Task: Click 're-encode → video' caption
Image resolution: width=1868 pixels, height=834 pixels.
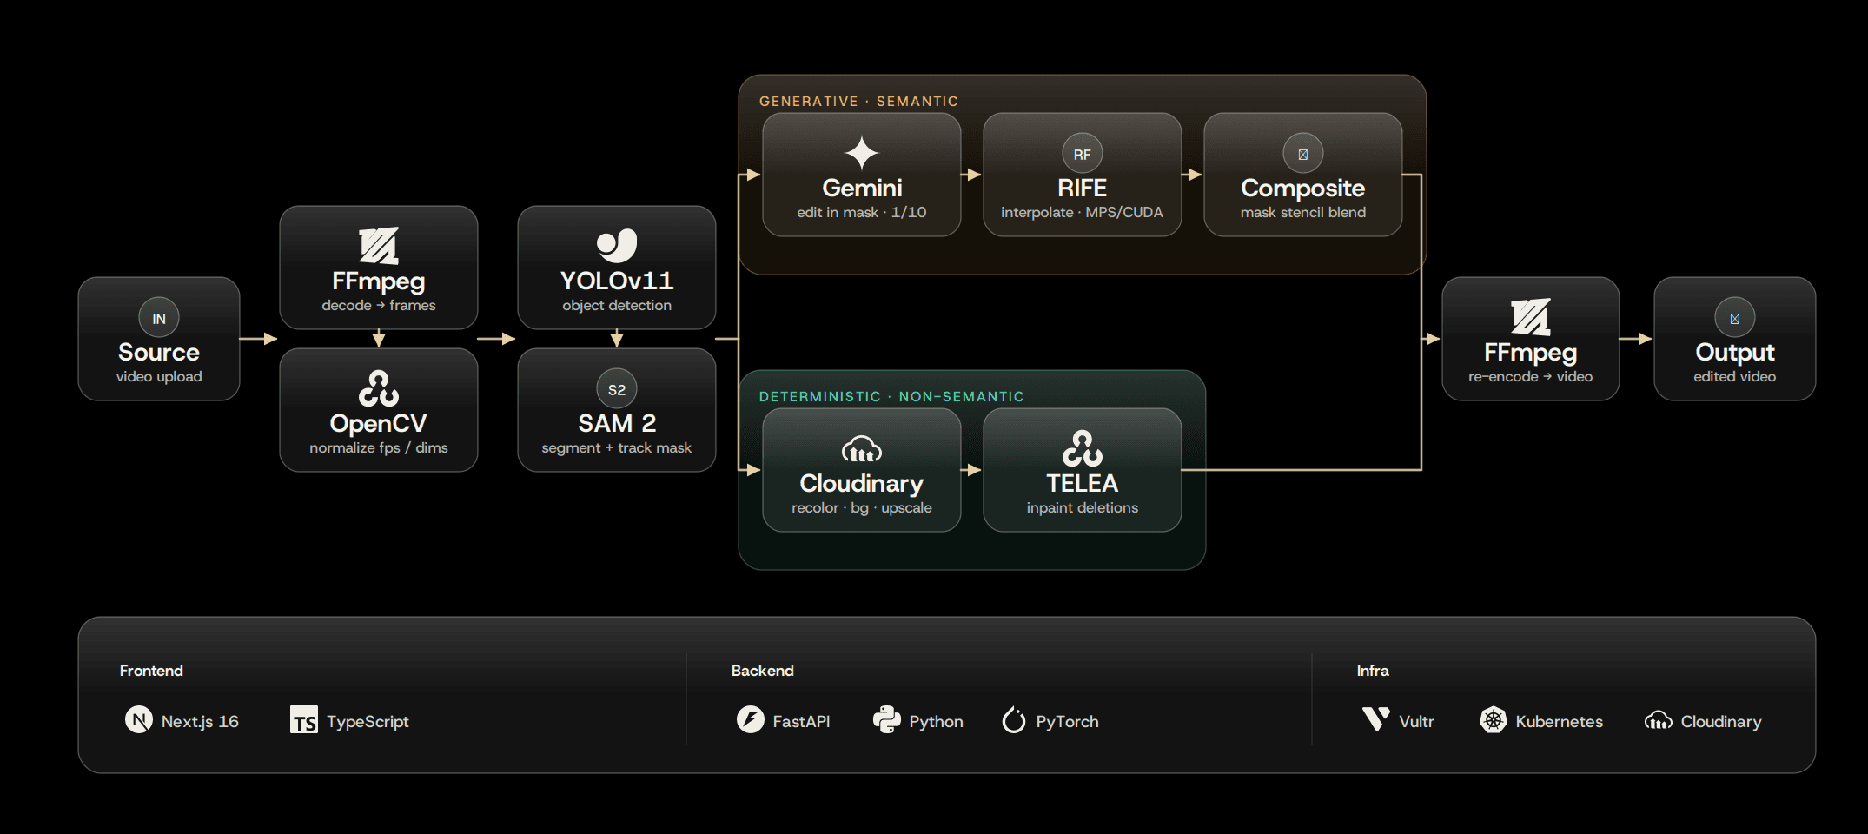Action: [x=1531, y=376]
